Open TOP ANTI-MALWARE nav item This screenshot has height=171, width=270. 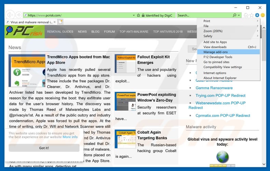(134, 32)
